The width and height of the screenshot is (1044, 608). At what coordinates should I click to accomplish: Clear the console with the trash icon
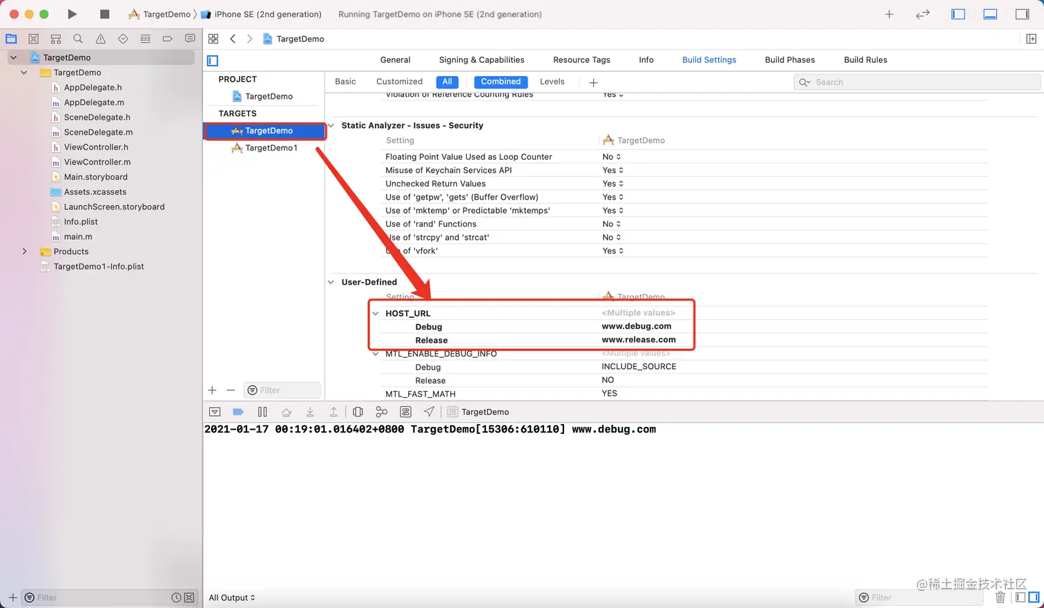tap(1000, 597)
